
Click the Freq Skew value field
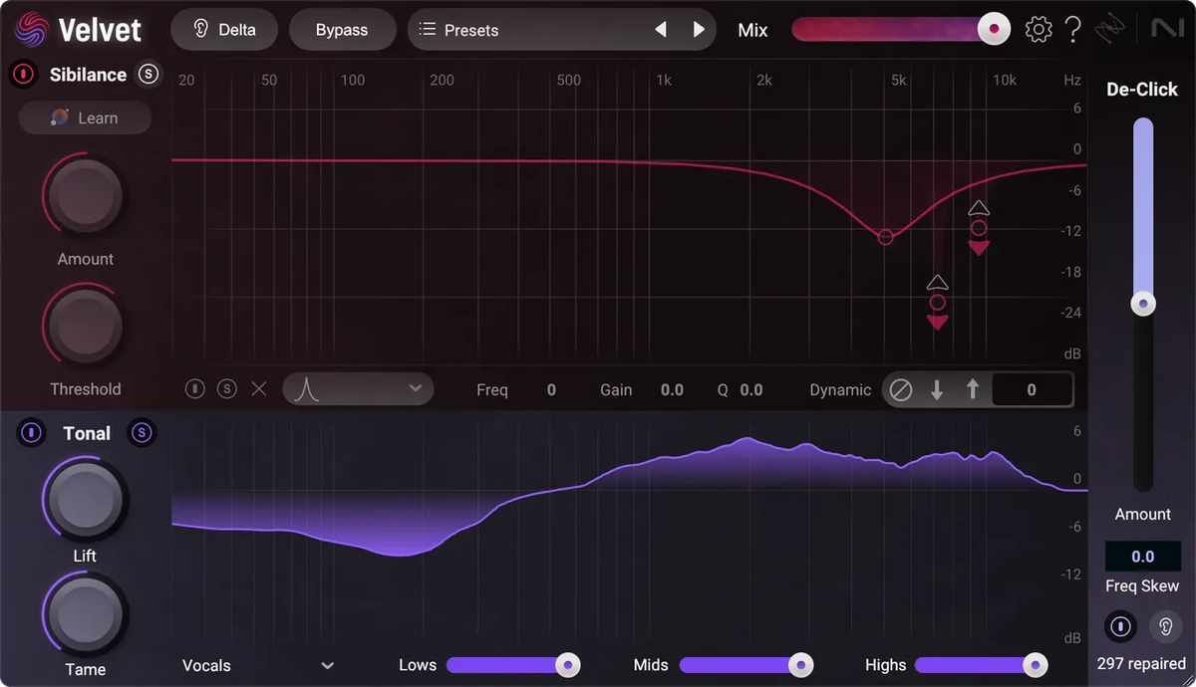(1142, 556)
